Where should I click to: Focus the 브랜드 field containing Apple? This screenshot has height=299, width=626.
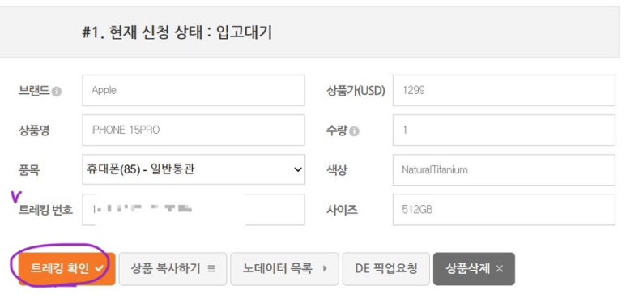pyautogui.click(x=194, y=90)
